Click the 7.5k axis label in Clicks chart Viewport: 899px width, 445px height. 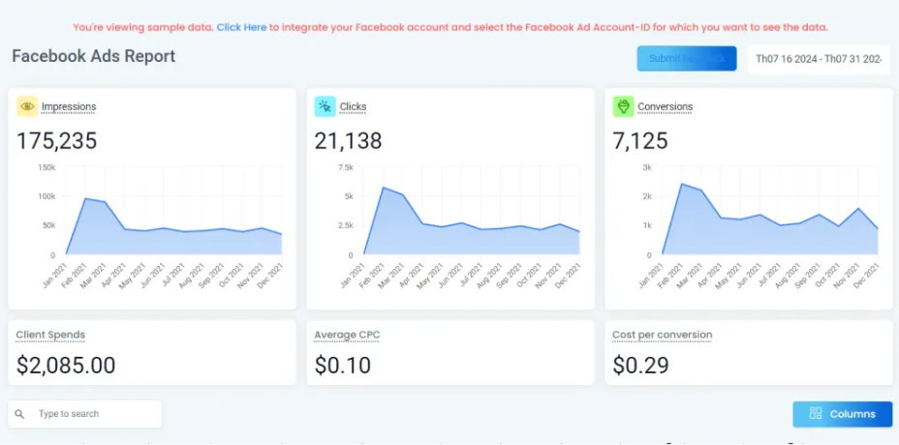point(345,167)
